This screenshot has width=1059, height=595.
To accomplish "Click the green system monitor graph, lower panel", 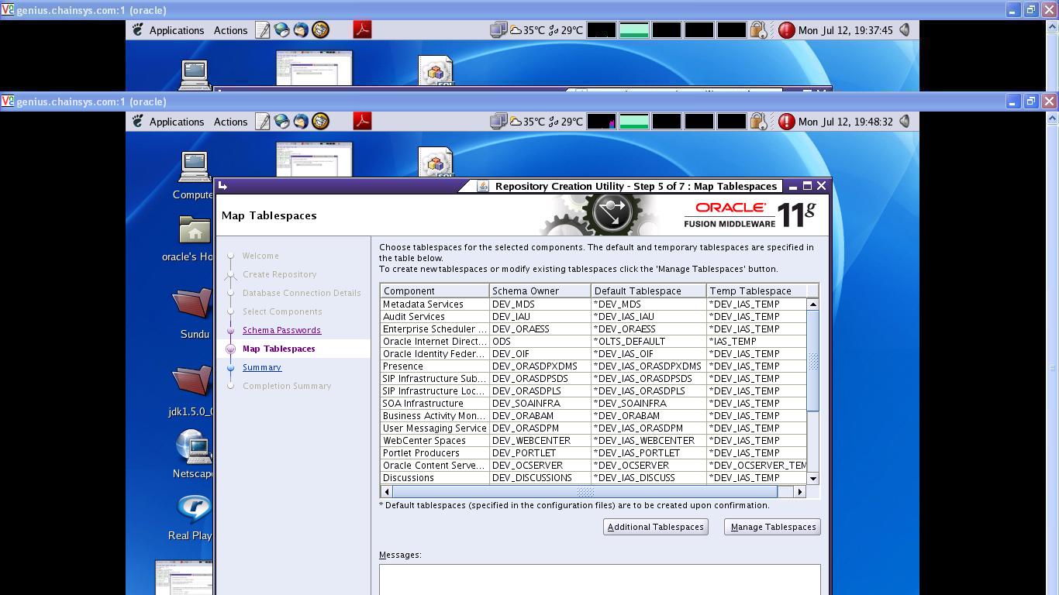I will (x=633, y=122).
